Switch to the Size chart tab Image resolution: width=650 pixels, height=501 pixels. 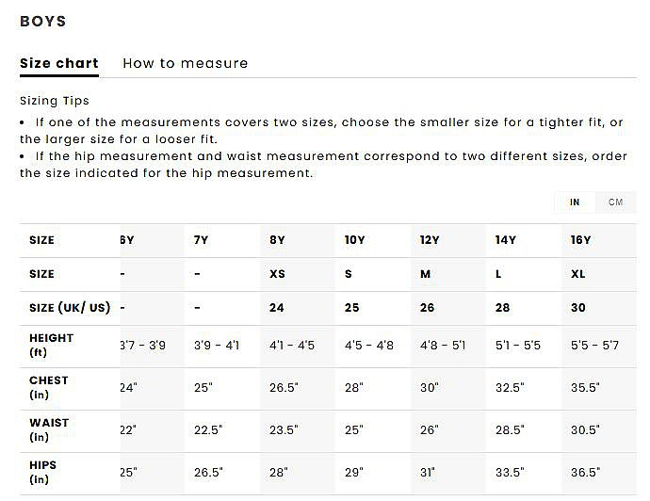click(59, 64)
